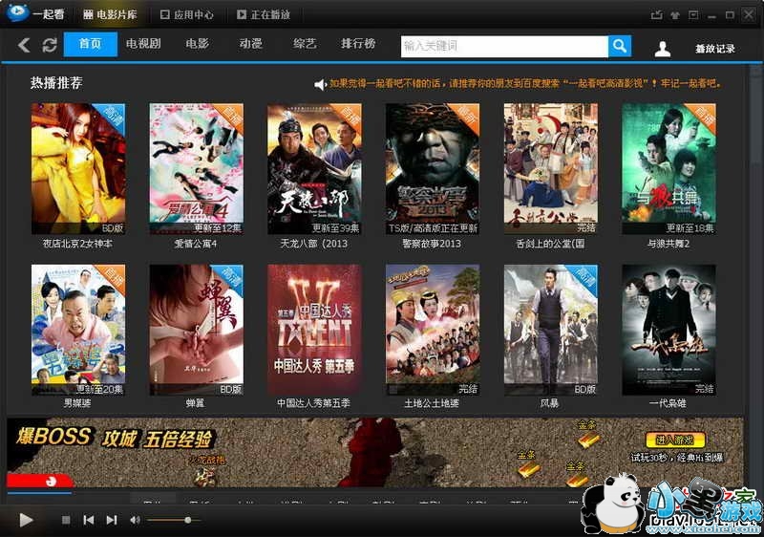
Task: Open the user account icon
Action: tap(662, 49)
